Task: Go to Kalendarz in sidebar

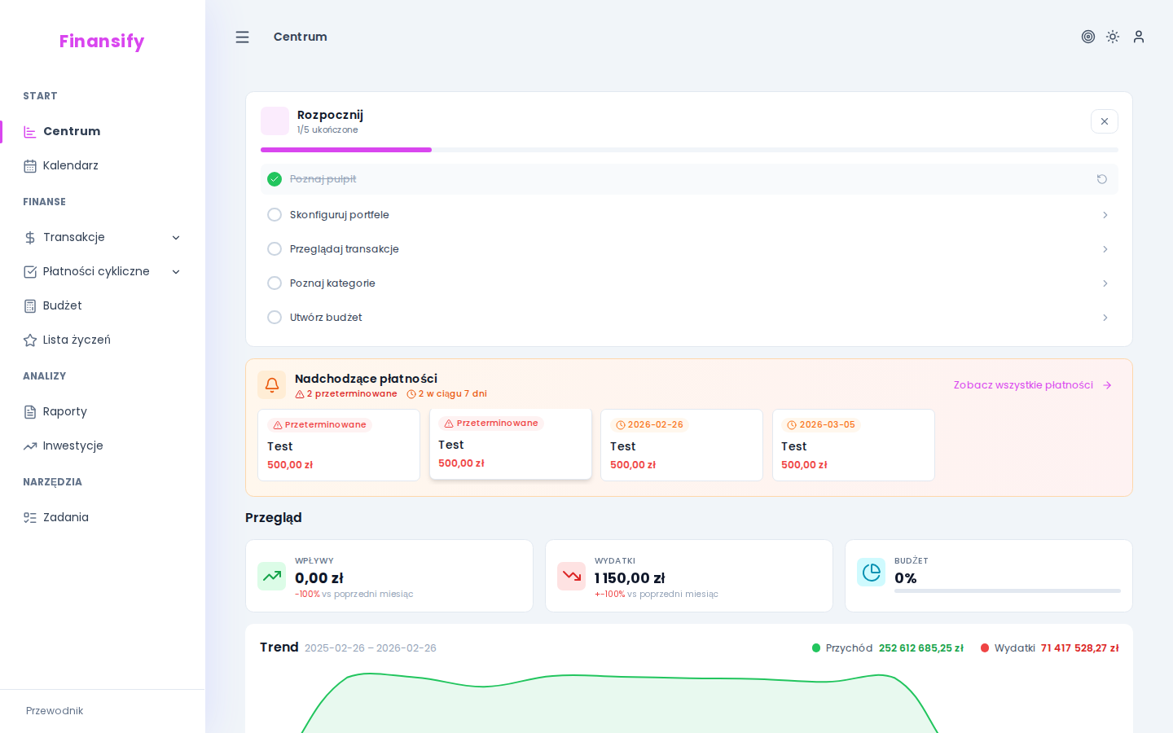Action: click(x=70, y=166)
